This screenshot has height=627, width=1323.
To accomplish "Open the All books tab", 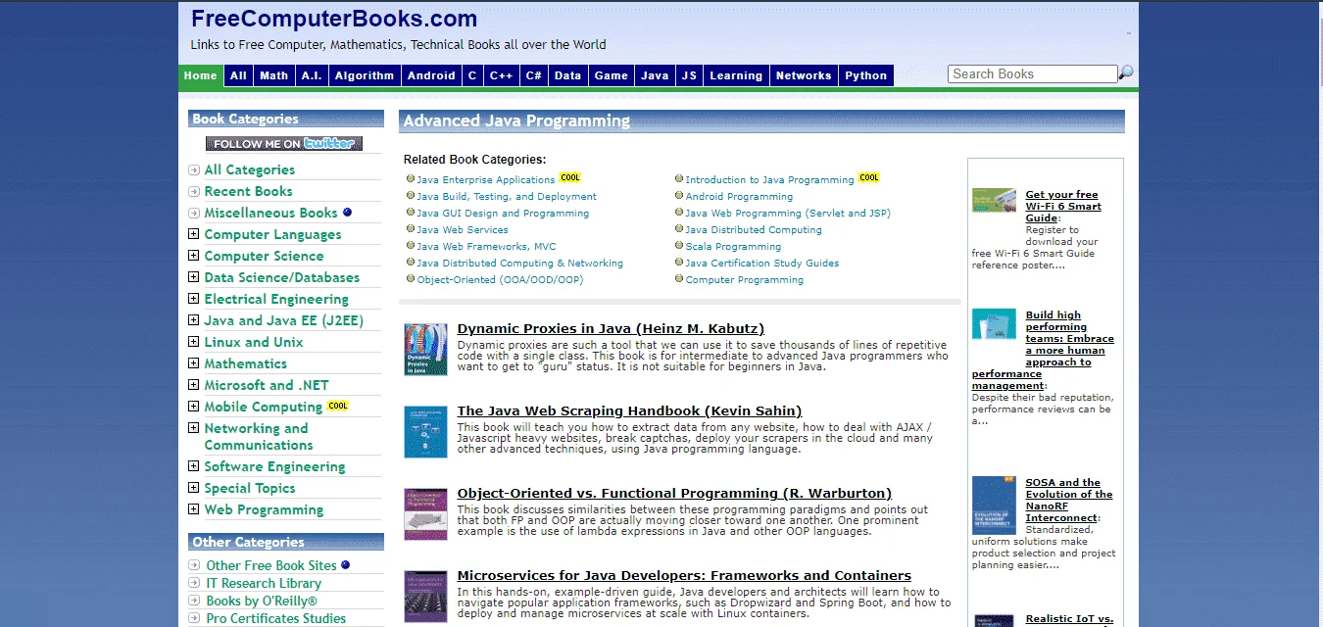I will pos(238,75).
